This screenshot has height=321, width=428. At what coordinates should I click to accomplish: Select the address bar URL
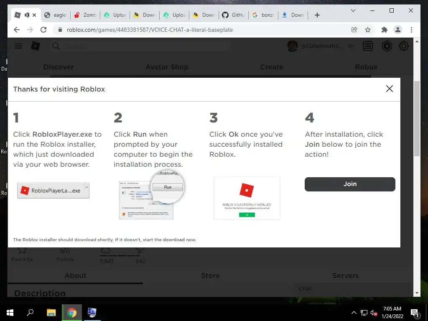tap(150, 30)
